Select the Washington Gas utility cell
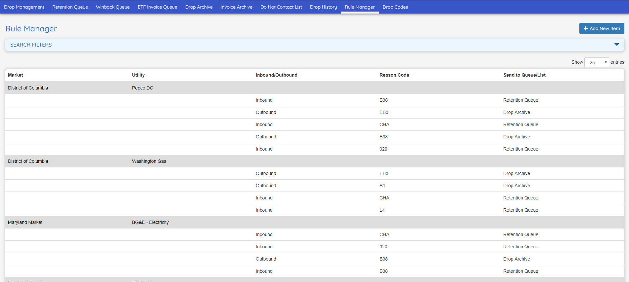This screenshot has height=282, width=629. [x=149, y=161]
